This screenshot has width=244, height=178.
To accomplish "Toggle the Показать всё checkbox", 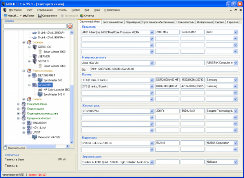I will click(5, 148).
